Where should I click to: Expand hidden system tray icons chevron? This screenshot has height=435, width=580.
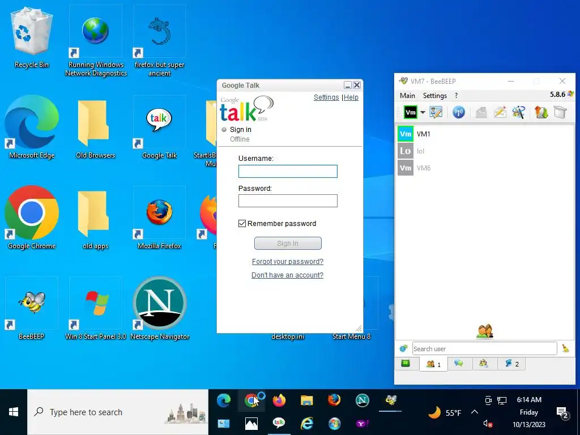click(x=475, y=412)
